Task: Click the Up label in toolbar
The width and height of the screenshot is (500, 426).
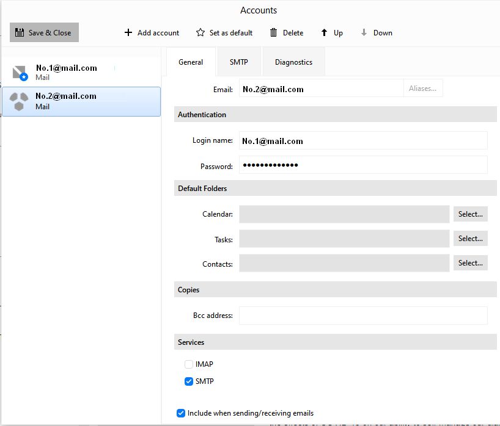Action: point(338,33)
